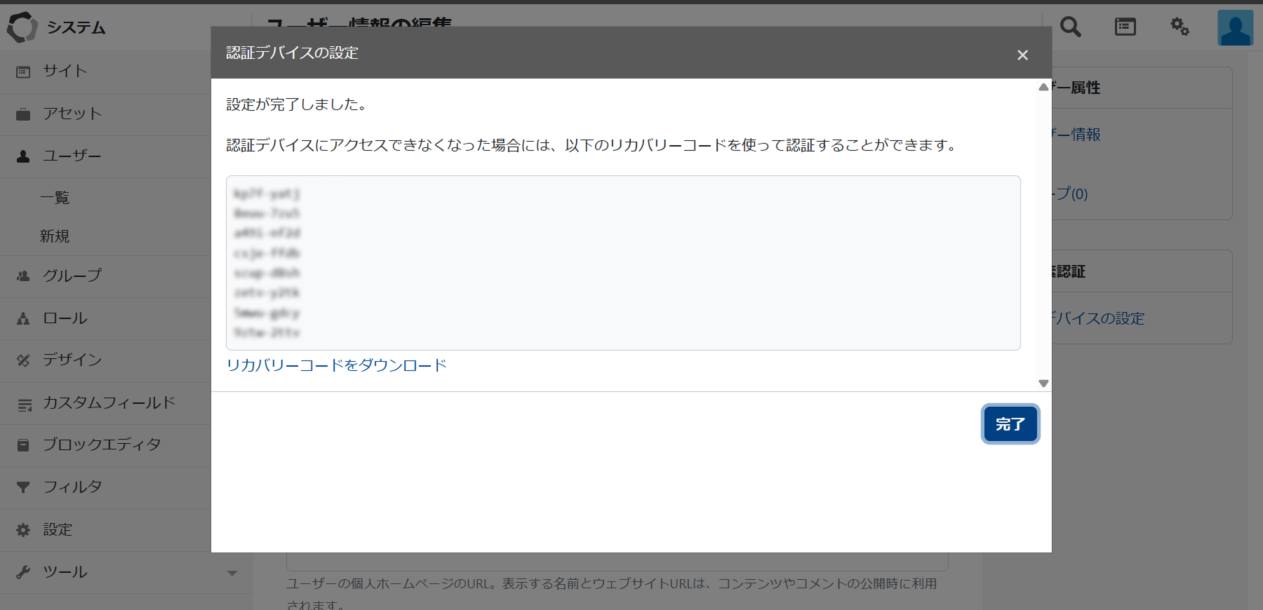The image size is (1263, 610).
Task: Click the search magnifier icon
Action: point(1070,27)
